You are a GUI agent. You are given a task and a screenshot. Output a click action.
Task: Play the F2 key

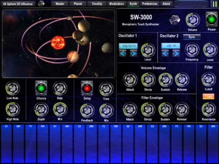(104, 144)
